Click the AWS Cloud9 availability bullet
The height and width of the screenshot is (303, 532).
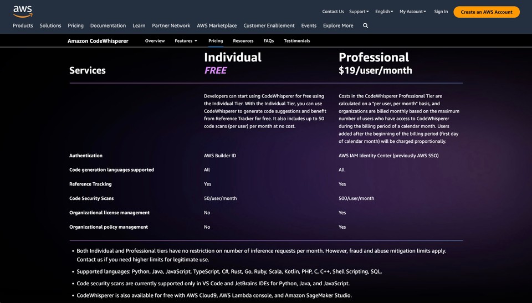pyautogui.click(x=214, y=295)
